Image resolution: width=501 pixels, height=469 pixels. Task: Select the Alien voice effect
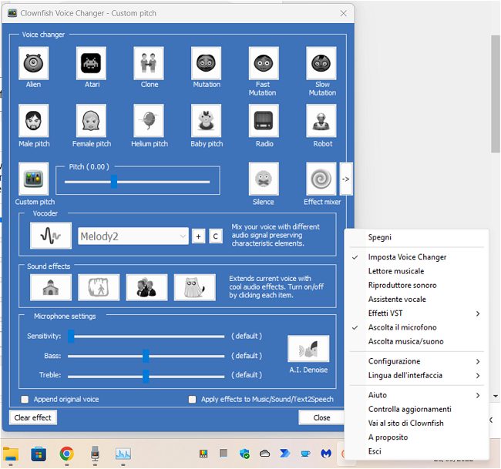point(34,63)
